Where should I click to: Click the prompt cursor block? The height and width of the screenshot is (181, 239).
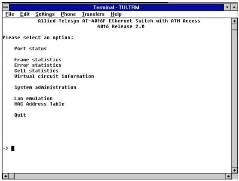tap(13, 148)
